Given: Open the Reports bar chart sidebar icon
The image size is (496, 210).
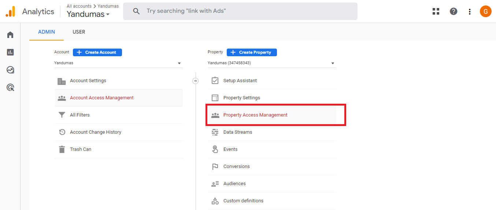Looking at the screenshot, I should click(x=10, y=52).
